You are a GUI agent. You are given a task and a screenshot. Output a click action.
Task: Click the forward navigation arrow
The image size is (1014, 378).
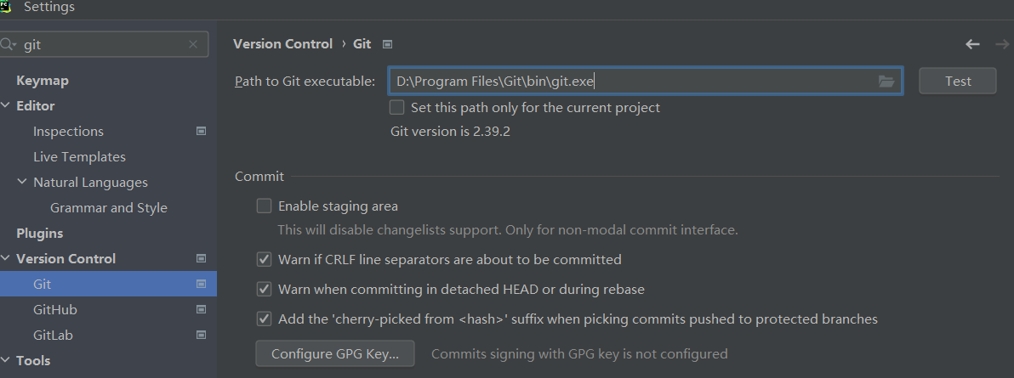[1001, 44]
